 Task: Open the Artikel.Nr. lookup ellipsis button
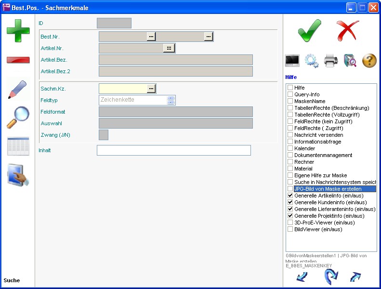(x=169, y=48)
